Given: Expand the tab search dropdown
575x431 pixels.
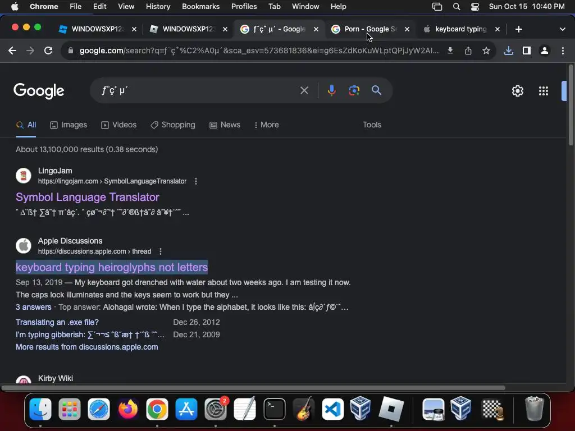Looking at the screenshot, I should click(x=563, y=29).
